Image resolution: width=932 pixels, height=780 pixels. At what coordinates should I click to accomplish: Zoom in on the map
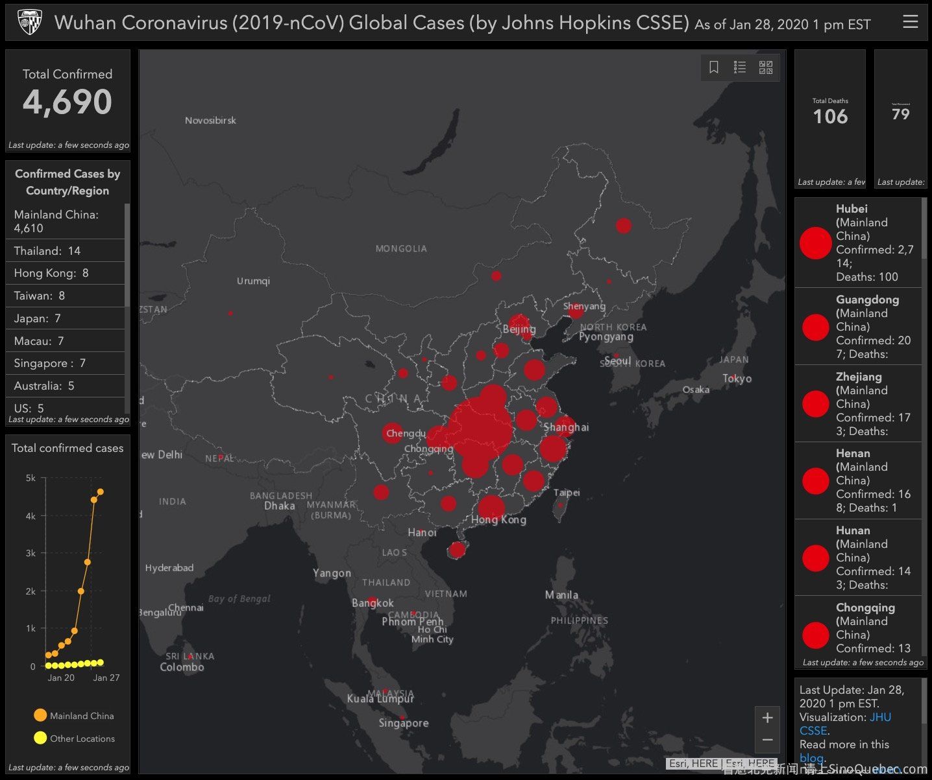[767, 718]
